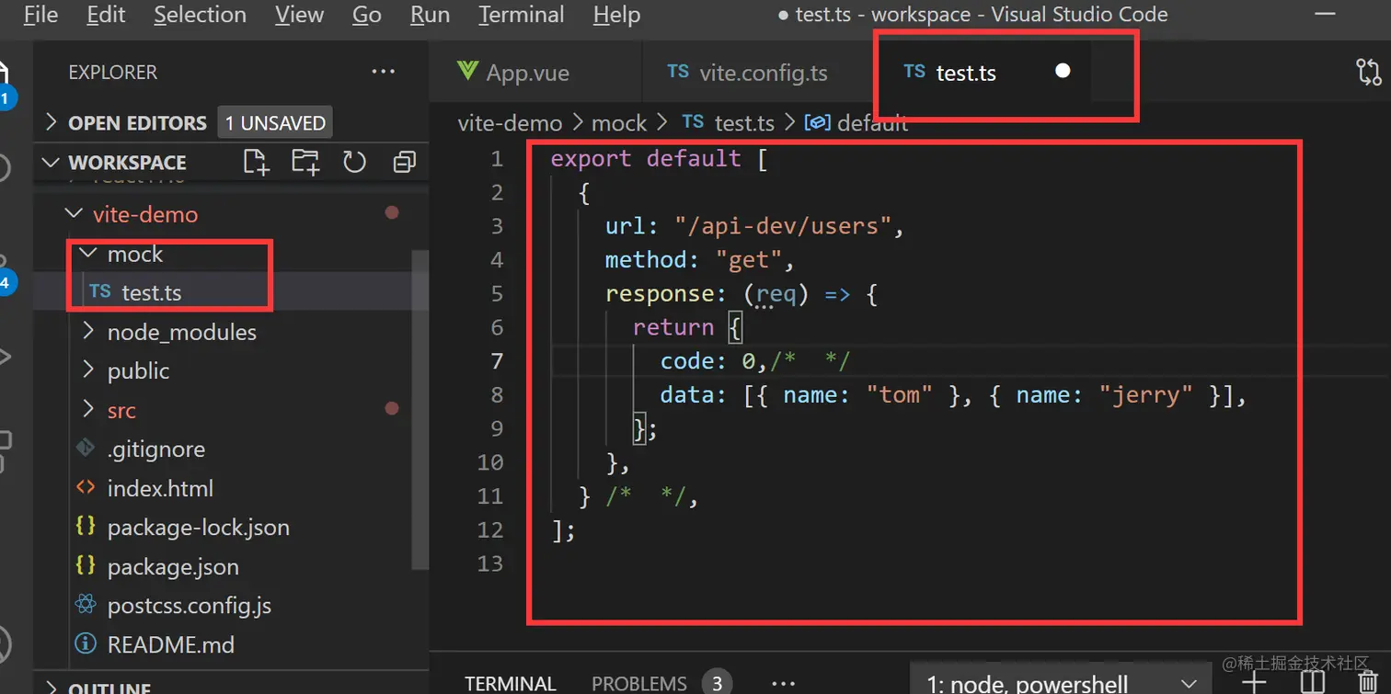Open the Edit menu

pos(106,15)
